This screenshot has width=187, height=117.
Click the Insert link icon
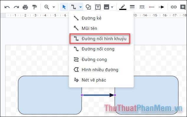(x=174, y=7)
